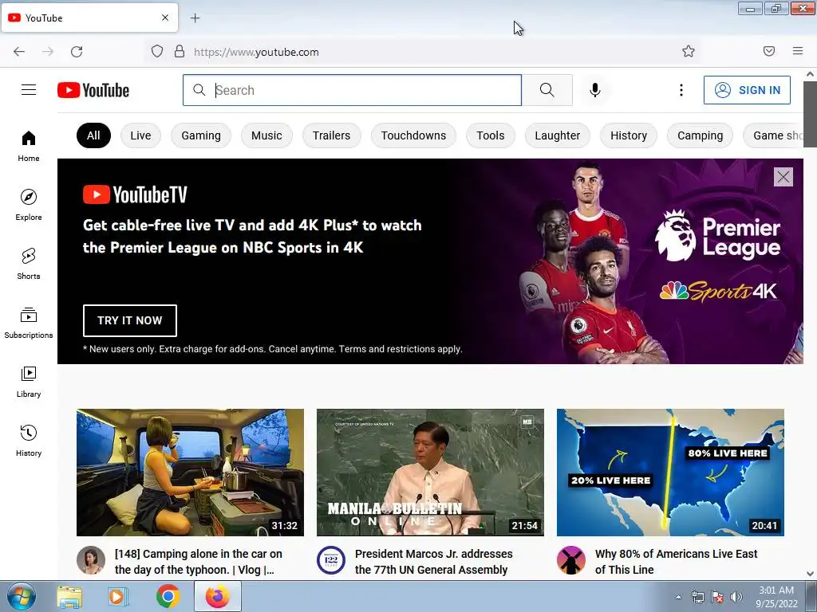This screenshot has width=817, height=612.
Task: Open Manila Bulletin channel avatar
Action: pos(331,560)
